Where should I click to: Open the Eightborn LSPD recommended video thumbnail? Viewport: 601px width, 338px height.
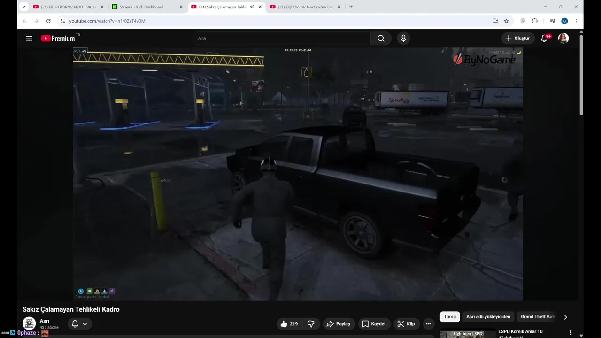[x=468, y=334]
